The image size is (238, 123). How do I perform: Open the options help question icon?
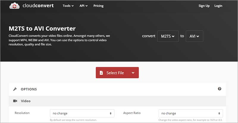click(220, 89)
